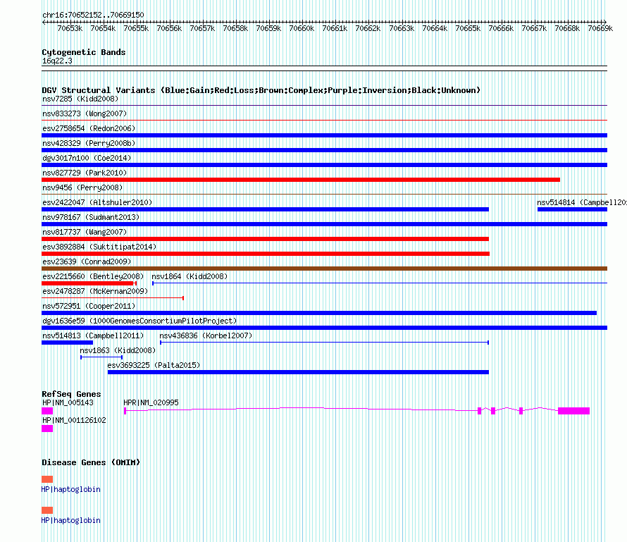This screenshot has height=542, width=627.
Task: Click the nsv514814 (Campbell2011) label
Action: (582, 202)
